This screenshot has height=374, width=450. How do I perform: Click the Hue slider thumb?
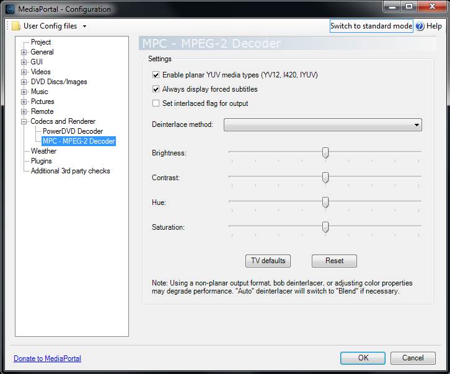325,202
